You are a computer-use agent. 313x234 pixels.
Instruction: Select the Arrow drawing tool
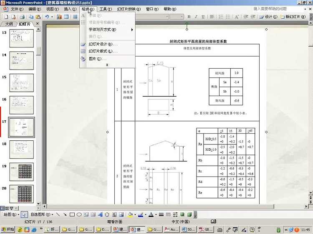(x=65, y=214)
